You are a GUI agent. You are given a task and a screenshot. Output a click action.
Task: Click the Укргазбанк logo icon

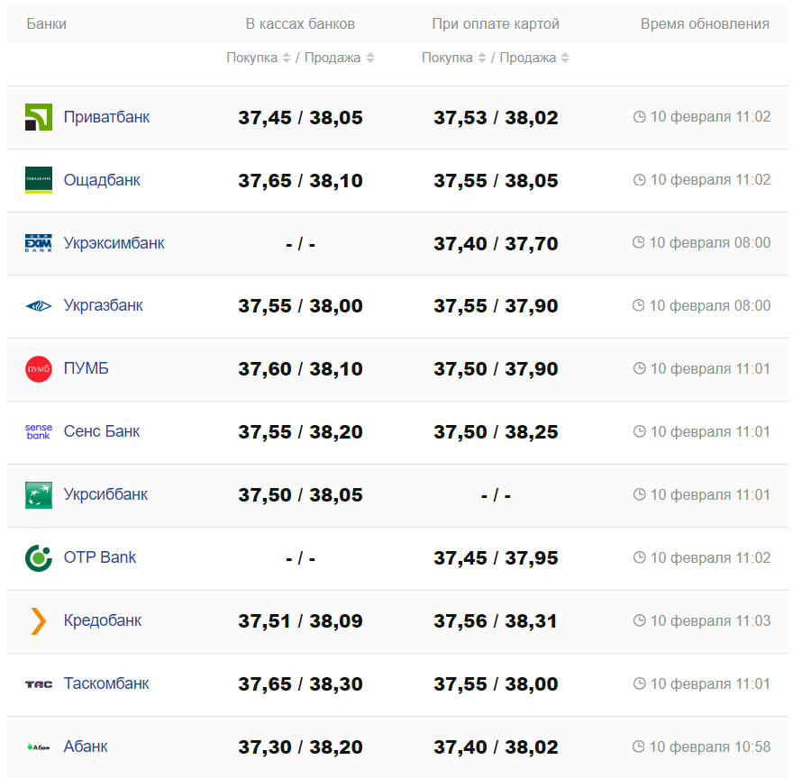coord(39,306)
